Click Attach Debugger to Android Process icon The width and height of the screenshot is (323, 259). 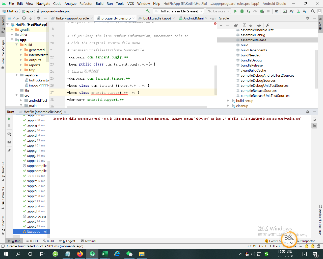pos(262,11)
